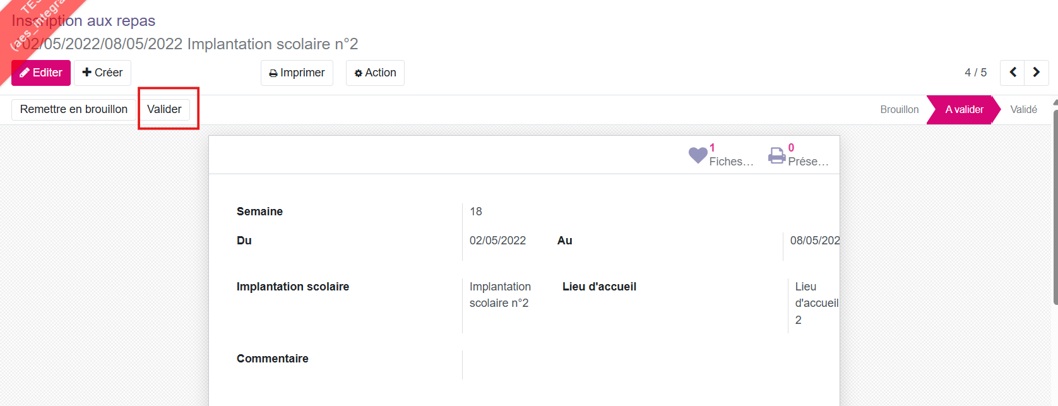Open the Implantation scolaire n°2 field value
The height and width of the screenshot is (406, 1058).
coord(499,295)
